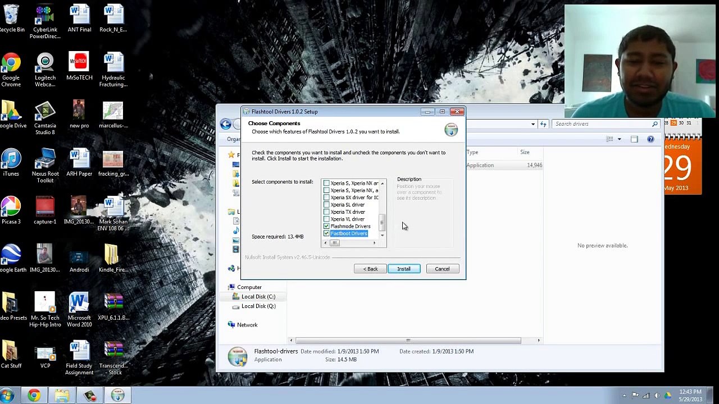Select Nexus Root Toolkit desktop icon
This screenshot has width=719, height=404.
[45, 167]
